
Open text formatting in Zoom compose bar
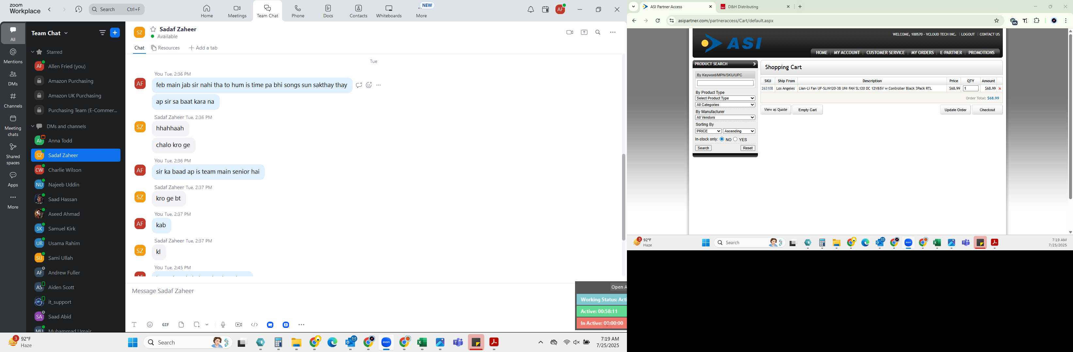pos(134,325)
